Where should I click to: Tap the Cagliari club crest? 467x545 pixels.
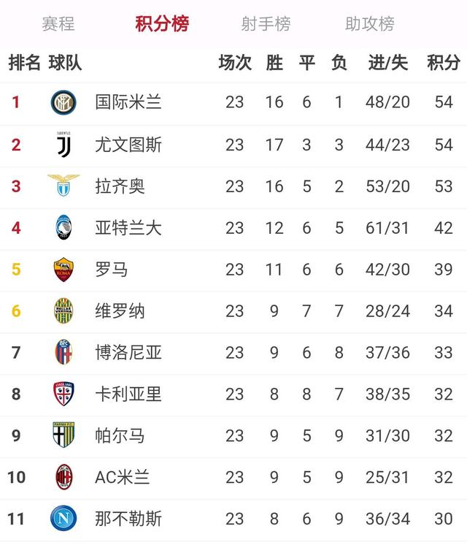[64, 394]
